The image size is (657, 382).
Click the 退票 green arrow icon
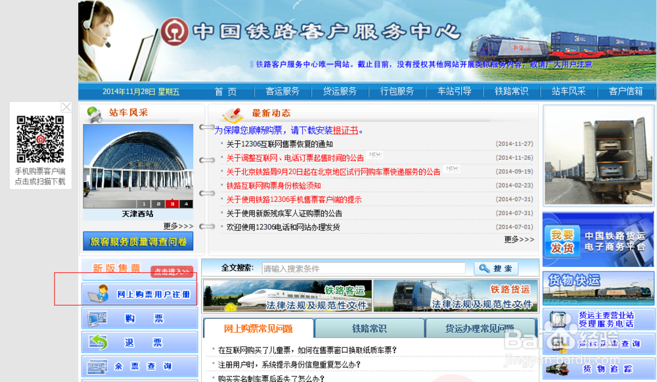[x=98, y=342]
